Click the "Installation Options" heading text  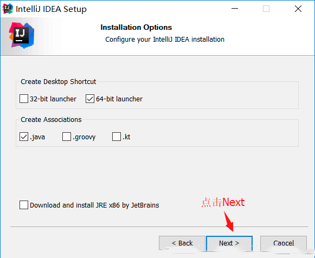pyautogui.click(x=136, y=27)
